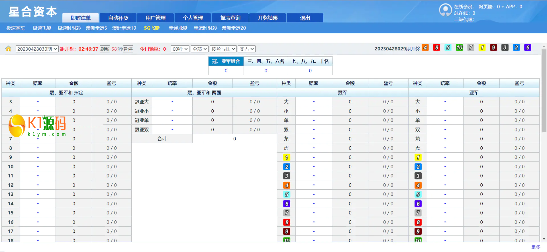Click orange number 4 result ball
The height and width of the screenshot is (252, 547).
point(425,48)
